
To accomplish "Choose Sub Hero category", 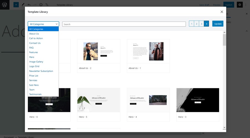I will point(43,85).
